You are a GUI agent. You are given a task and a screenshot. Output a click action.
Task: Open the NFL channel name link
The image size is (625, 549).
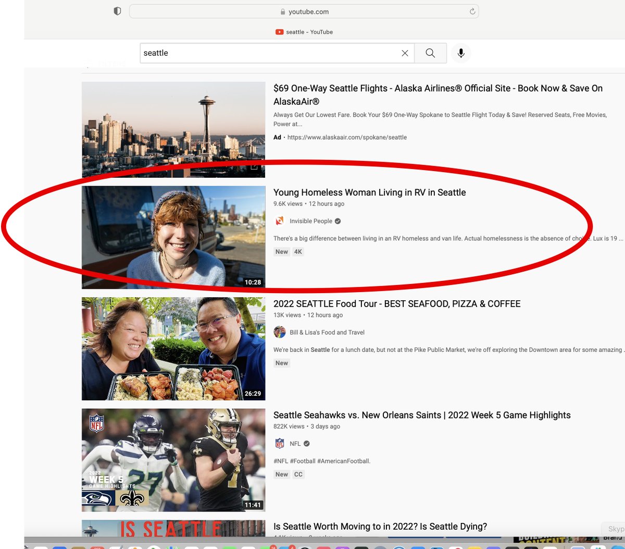point(295,444)
